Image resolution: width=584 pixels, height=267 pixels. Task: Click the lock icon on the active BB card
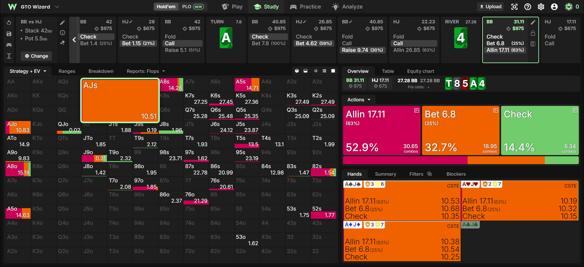[x=533, y=33]
